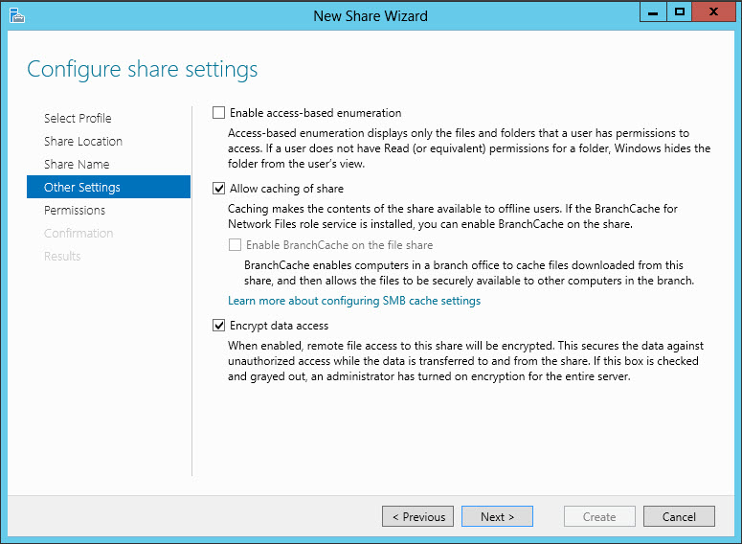Toggle Enable BranchCache on the file share
This screenshot has width=742, height=544.
click(235, 245)
